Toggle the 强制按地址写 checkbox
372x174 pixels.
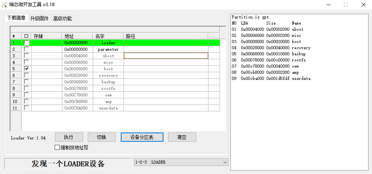(x=57, y=147)
